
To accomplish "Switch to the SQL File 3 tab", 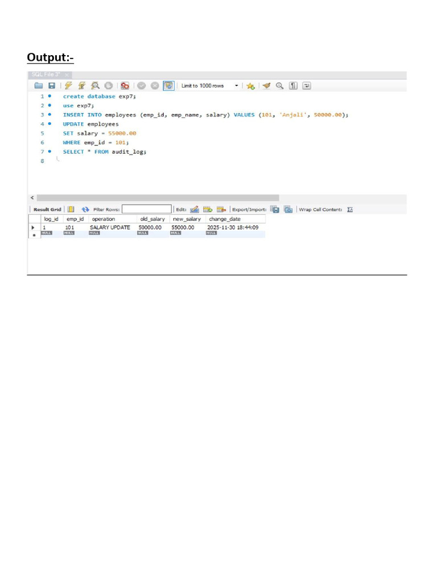I will tap(46, 74).
